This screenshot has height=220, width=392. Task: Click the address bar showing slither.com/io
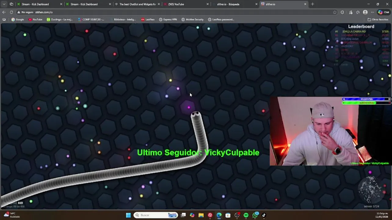[177, 12]
